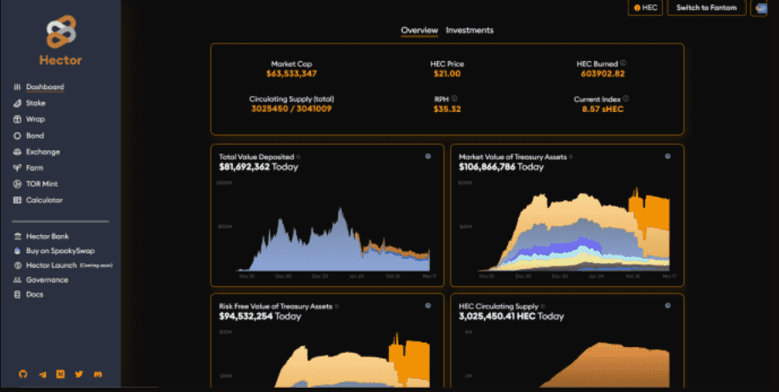Click the info icon beside HEC Burned
779x392 pixels.
point(623,63)
